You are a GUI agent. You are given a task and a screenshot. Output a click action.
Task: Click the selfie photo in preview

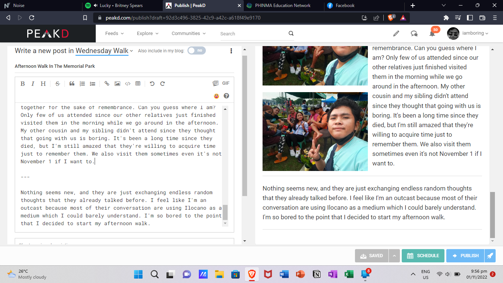(315, 132)
